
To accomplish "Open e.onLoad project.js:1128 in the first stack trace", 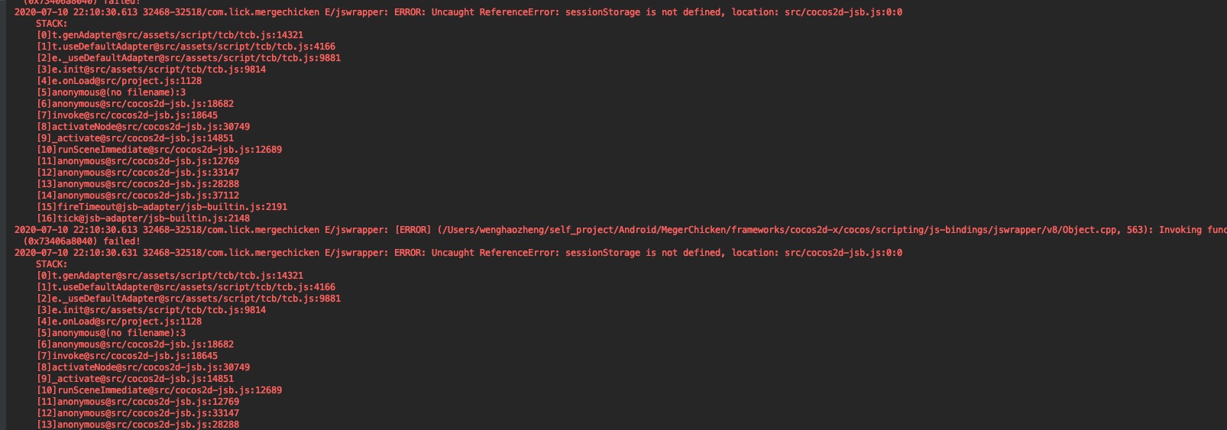I will point(119,81).
